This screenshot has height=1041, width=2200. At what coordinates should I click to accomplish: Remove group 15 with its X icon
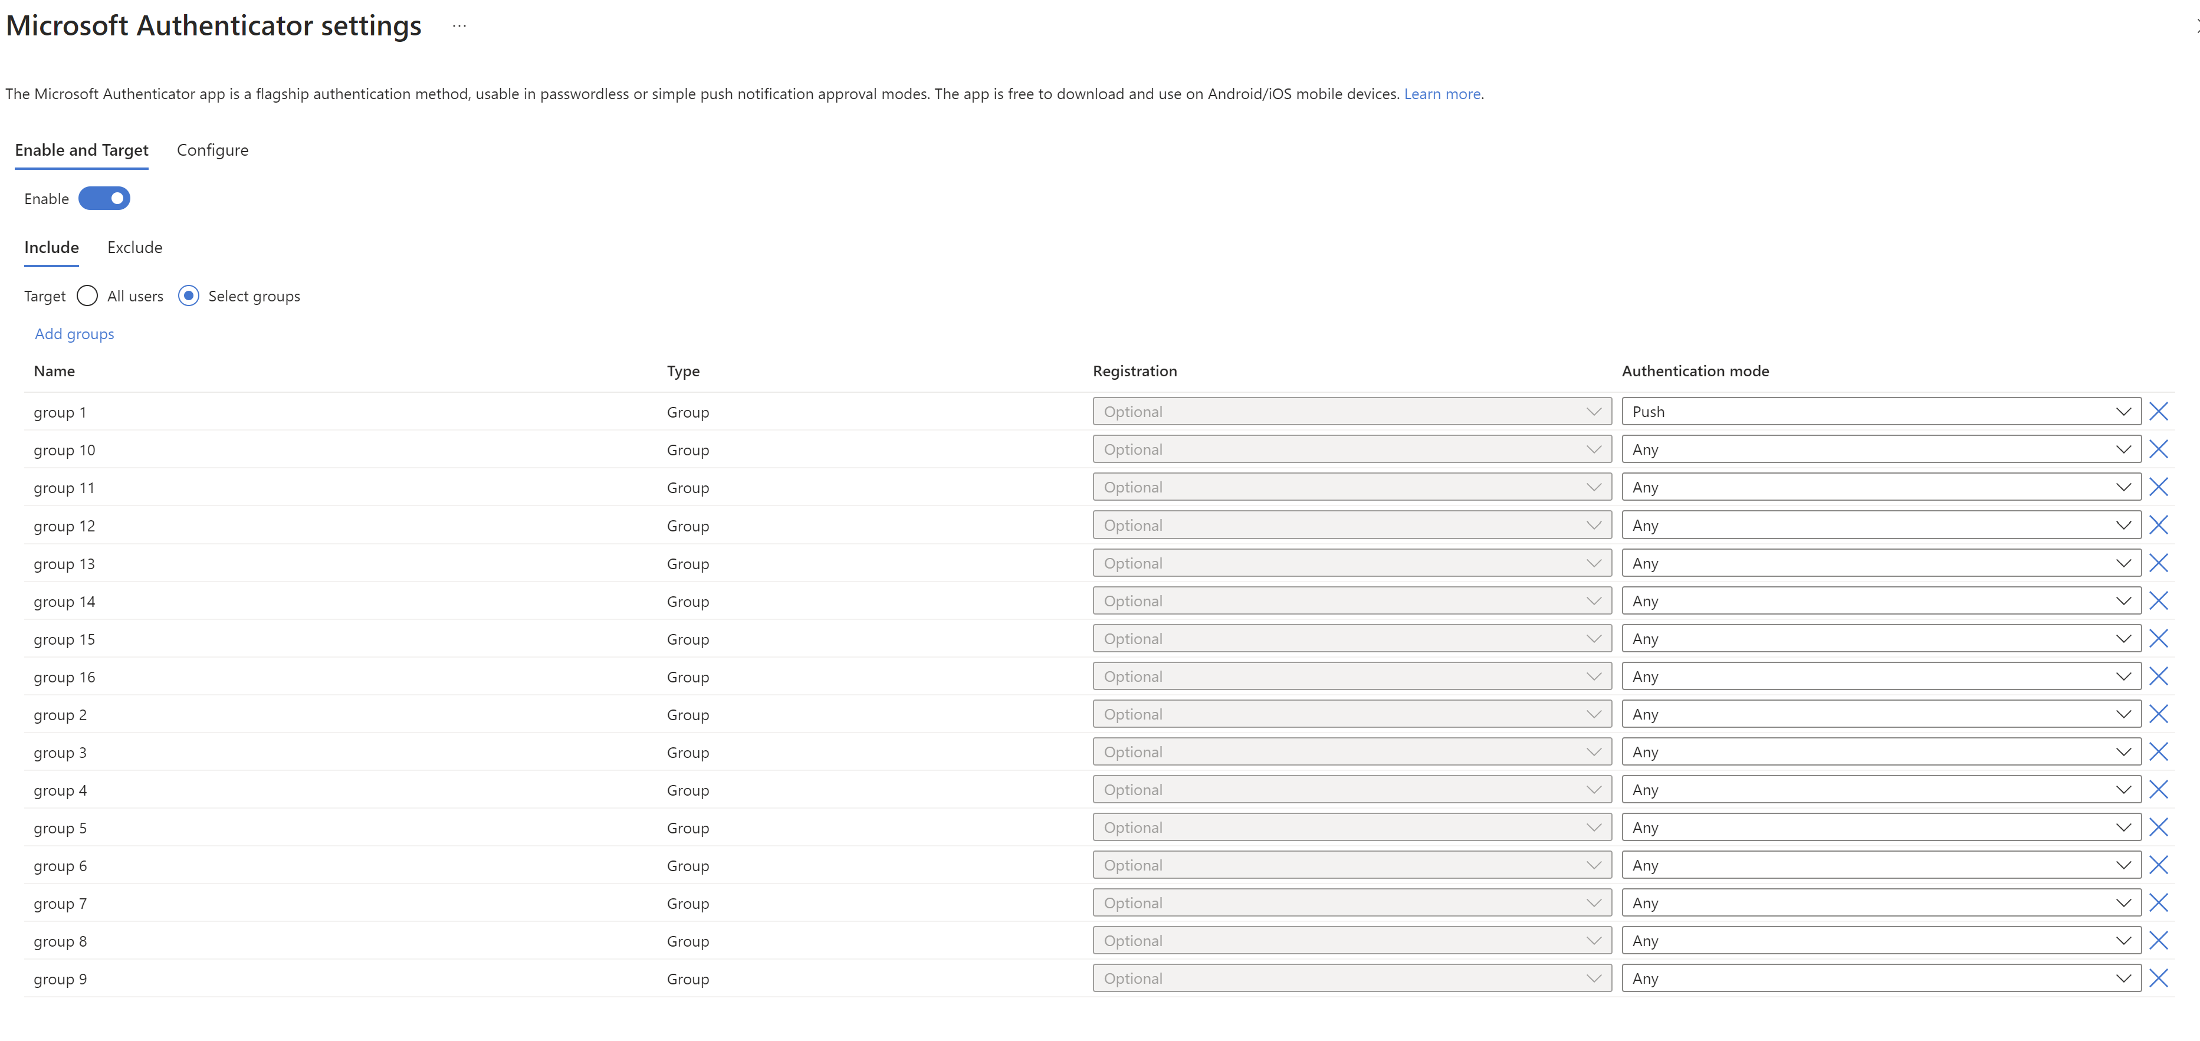point(2158,638)
